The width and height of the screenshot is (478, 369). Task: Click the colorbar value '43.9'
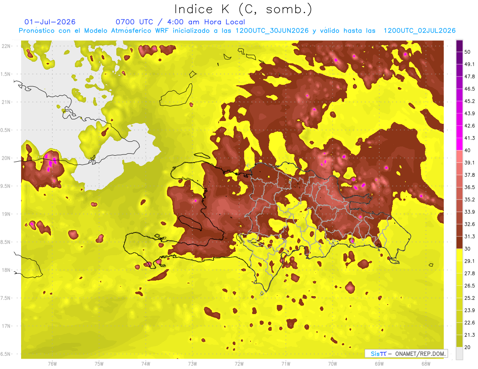(470, 113)
